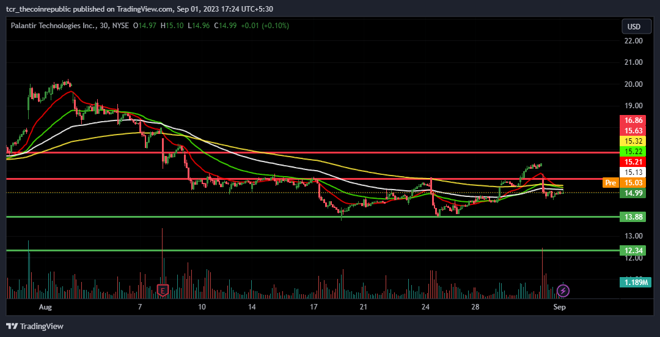This screenshot has width=660, height=337.
Task: Click the orange Pre market label
Action: [x=610, y=182]
